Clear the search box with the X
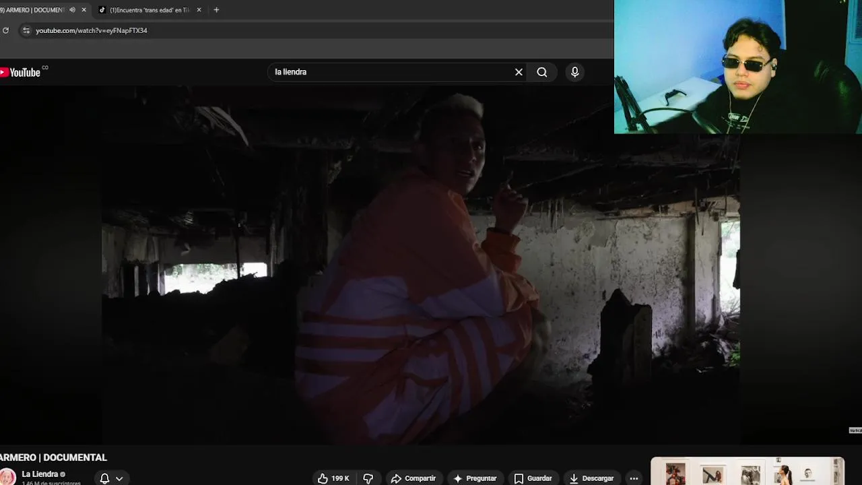862x485 pixels. [x=519, y=72]
